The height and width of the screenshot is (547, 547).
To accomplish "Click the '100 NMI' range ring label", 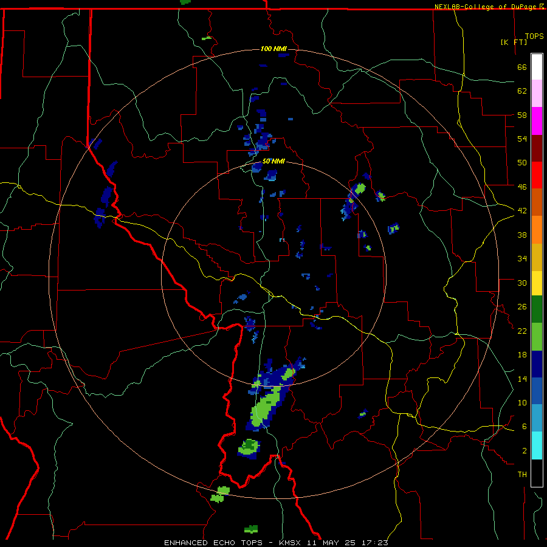I will (273, 49).
